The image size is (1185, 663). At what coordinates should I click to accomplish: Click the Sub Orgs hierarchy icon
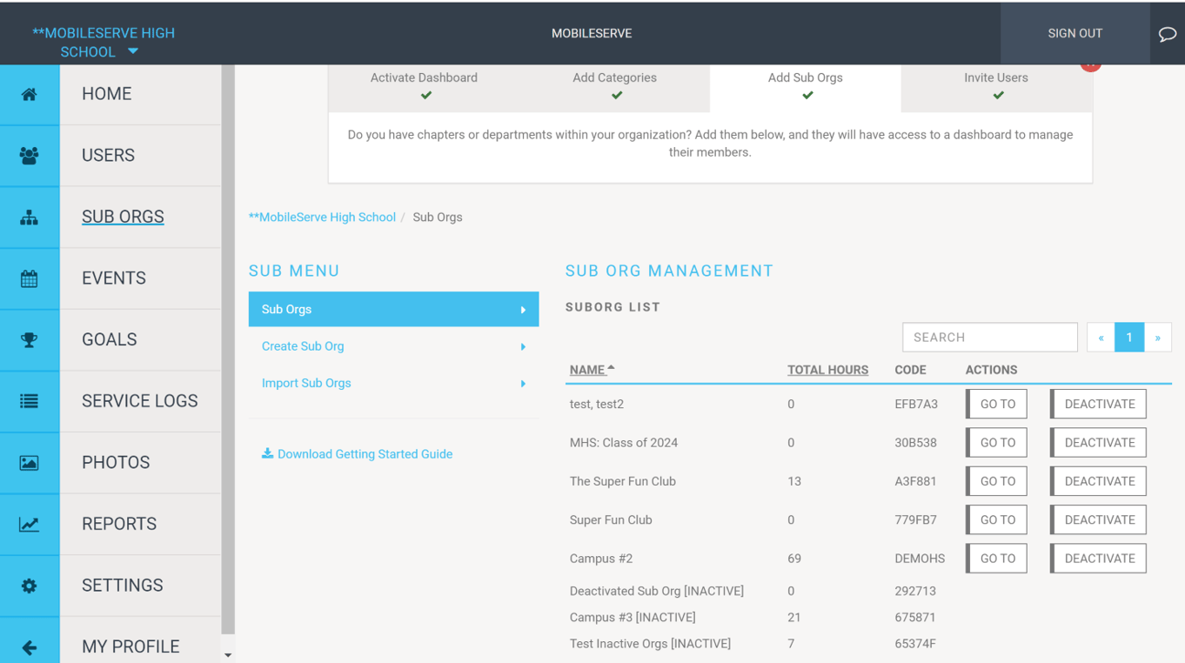(30, 216)
